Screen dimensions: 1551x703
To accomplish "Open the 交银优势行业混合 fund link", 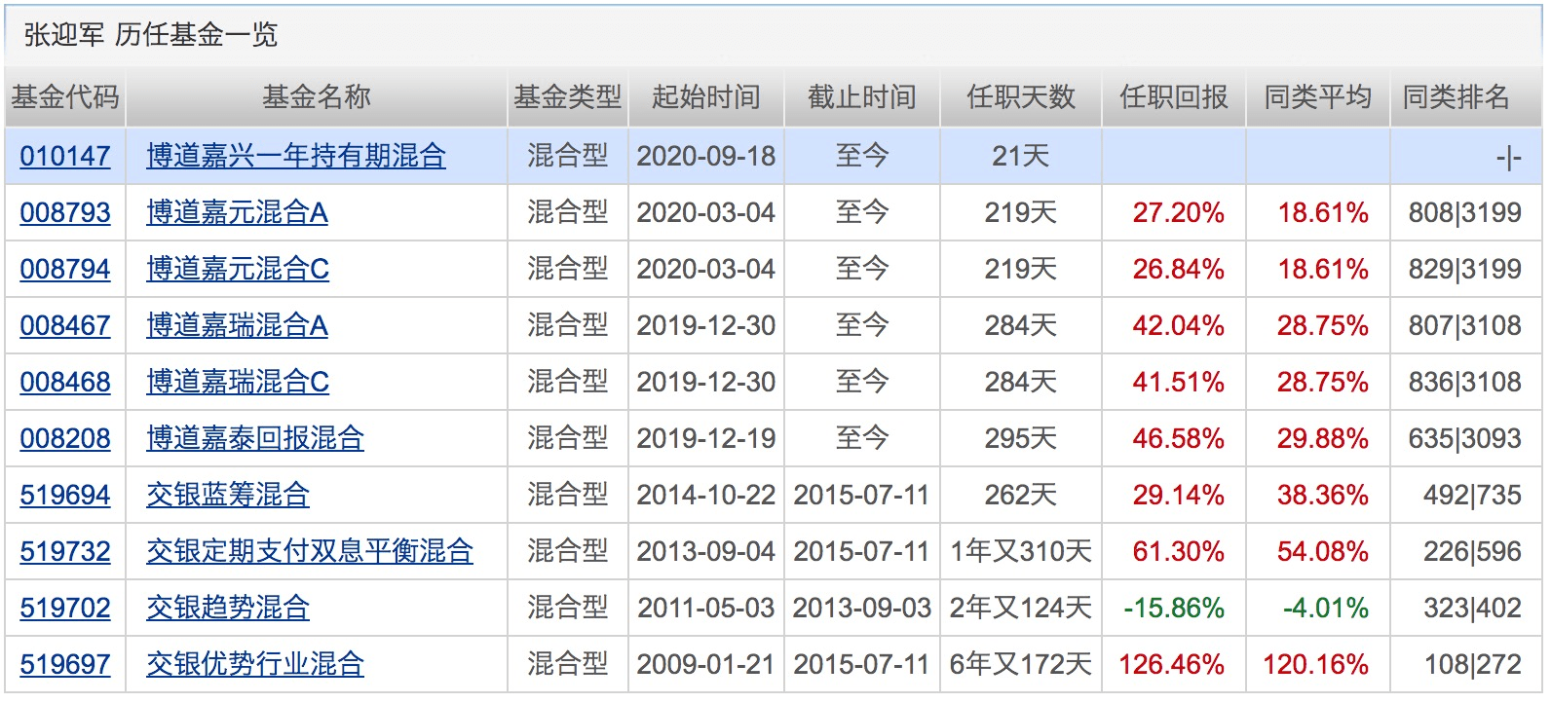I will 255,664.
